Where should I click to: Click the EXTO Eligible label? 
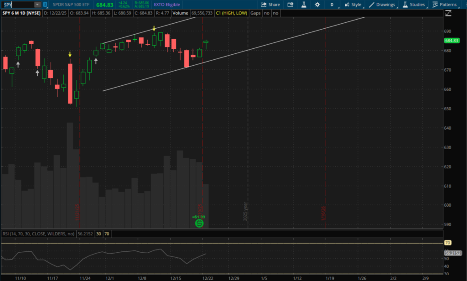(x=167, y=5)
